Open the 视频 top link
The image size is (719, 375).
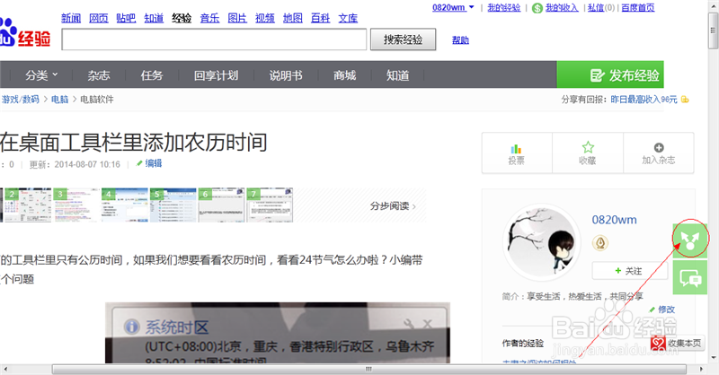(265, 18)
